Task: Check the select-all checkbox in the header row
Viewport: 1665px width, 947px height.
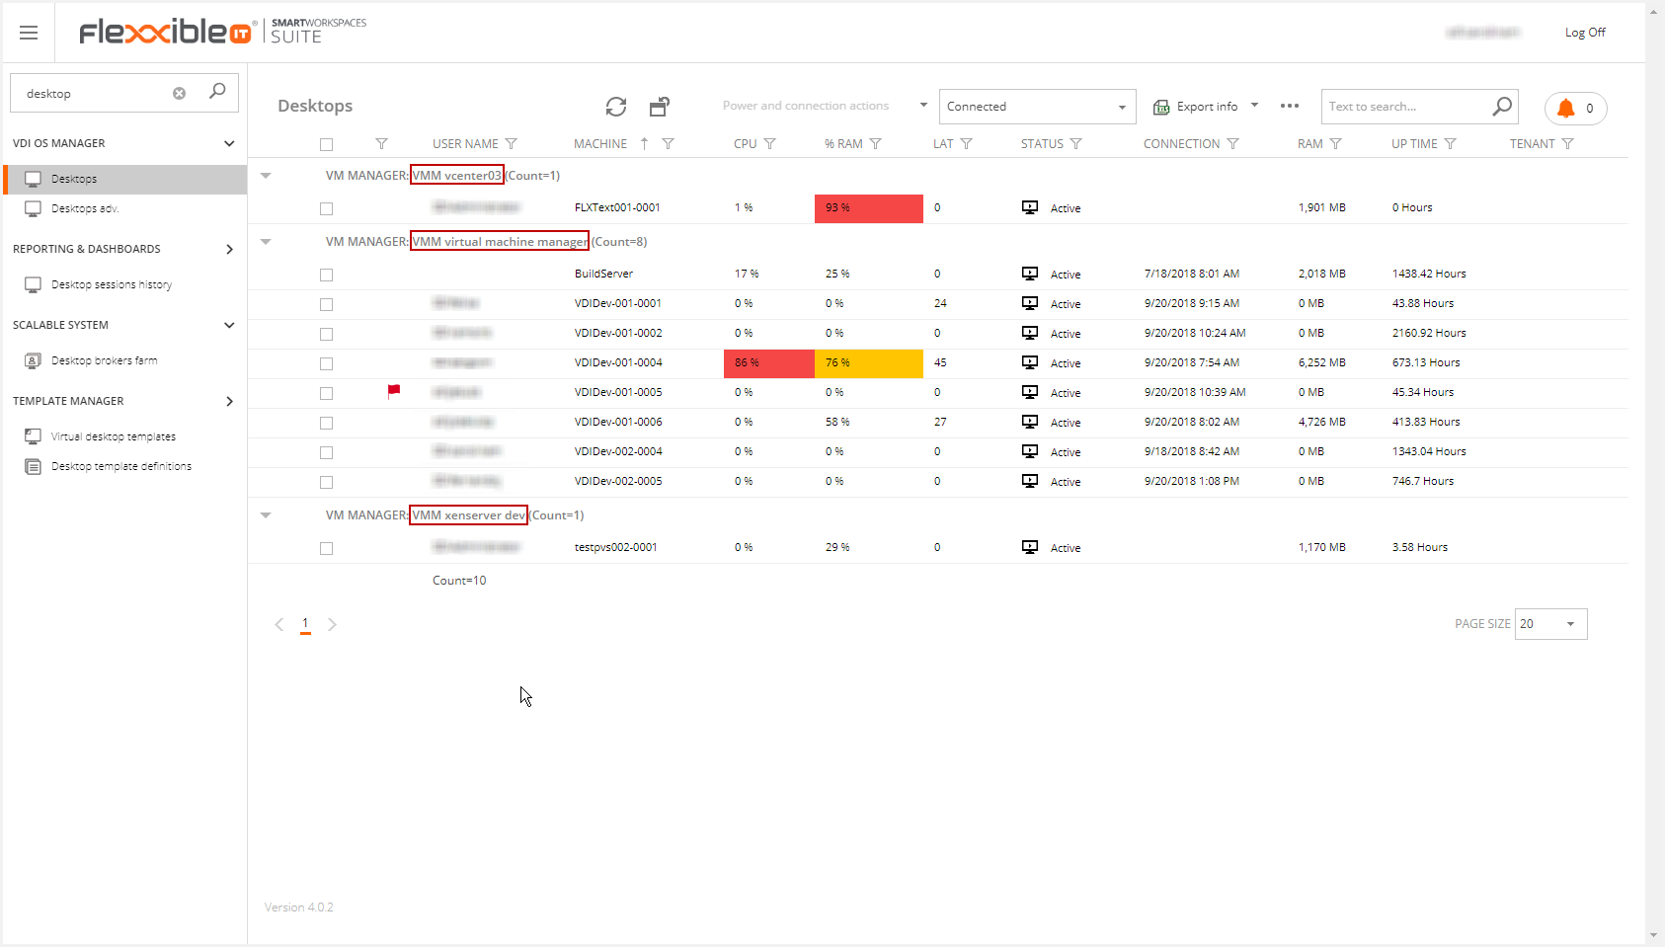Action: [x=327, y=144]
